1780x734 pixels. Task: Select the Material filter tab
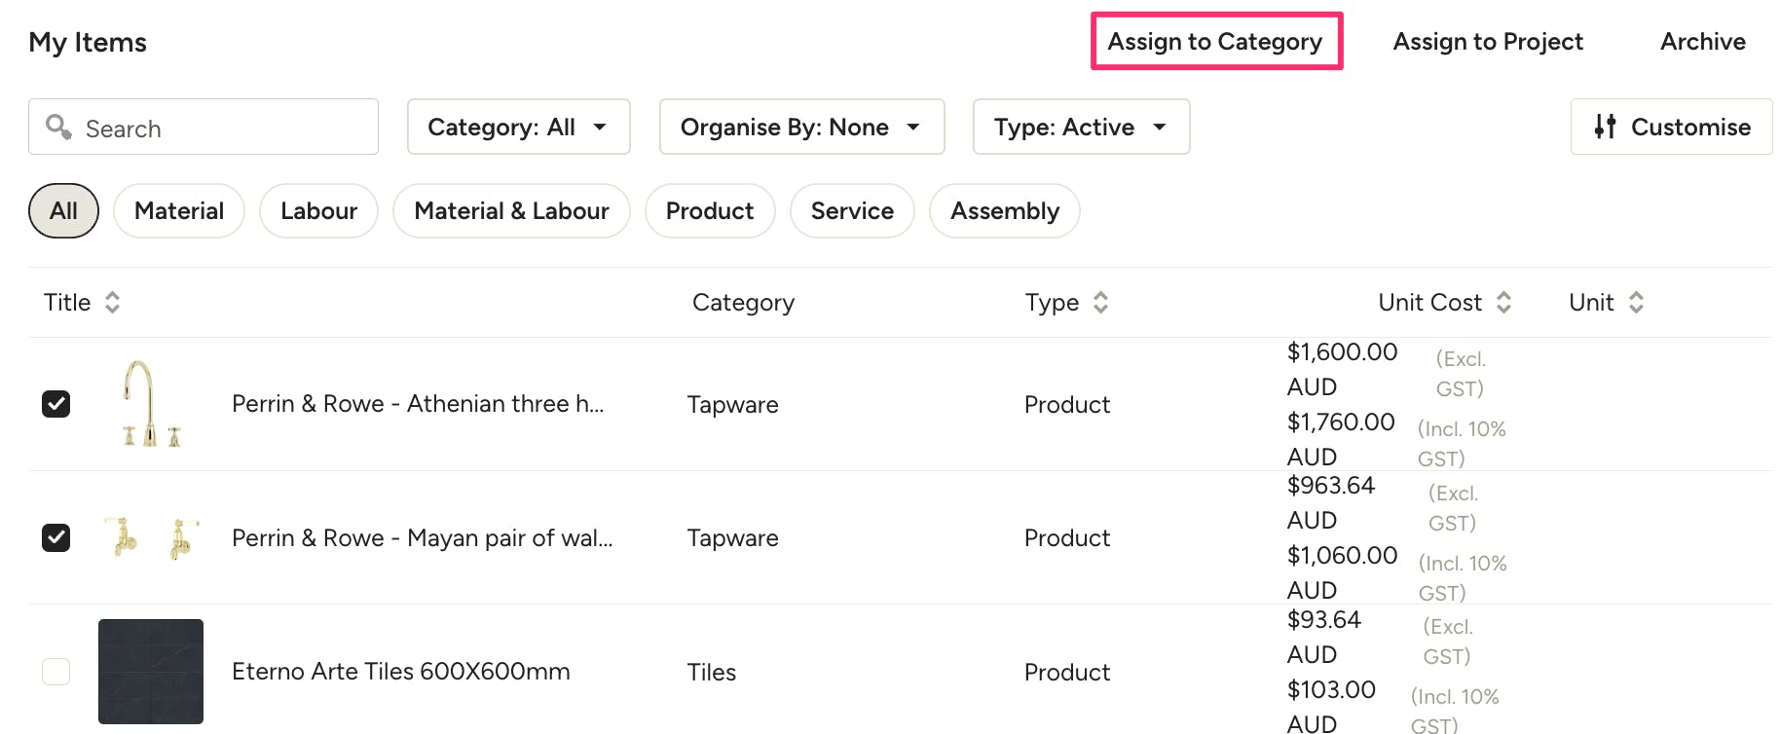179,211
